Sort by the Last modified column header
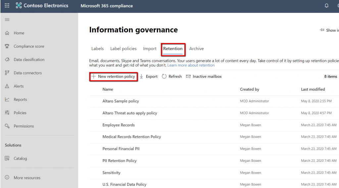Image resolution: width=339 pixels, height=188 pixels. tap(313, 89)
